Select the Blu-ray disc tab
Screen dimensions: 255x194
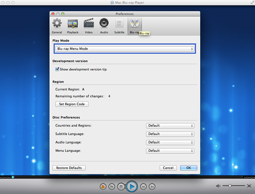click(x=135, y=26)
